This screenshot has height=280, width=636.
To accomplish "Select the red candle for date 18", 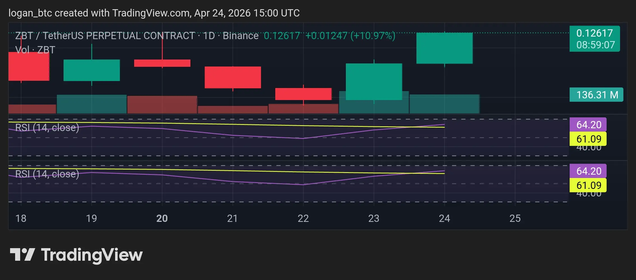I will tap(29, 67).
